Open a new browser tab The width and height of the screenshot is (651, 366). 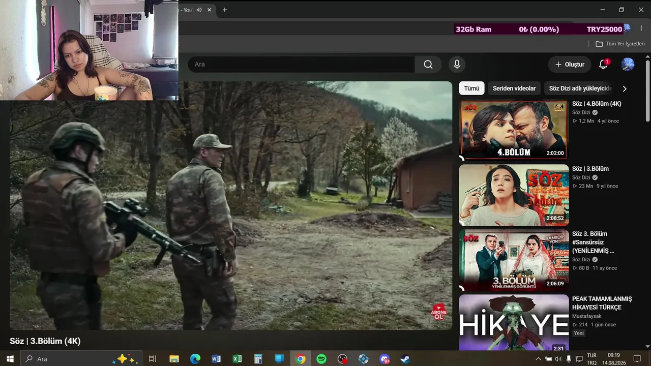tap(225, 10)
